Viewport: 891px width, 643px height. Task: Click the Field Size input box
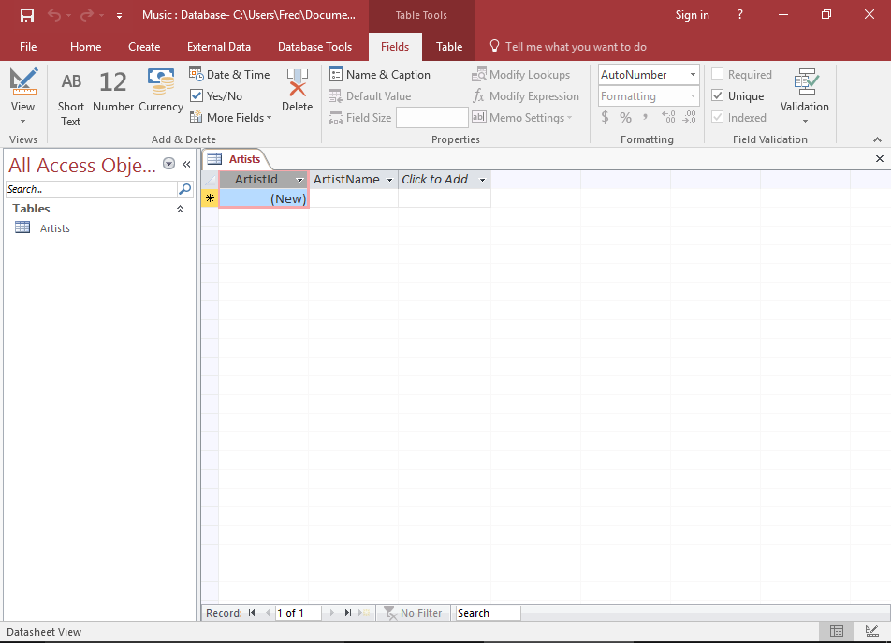tap(431, 118)
